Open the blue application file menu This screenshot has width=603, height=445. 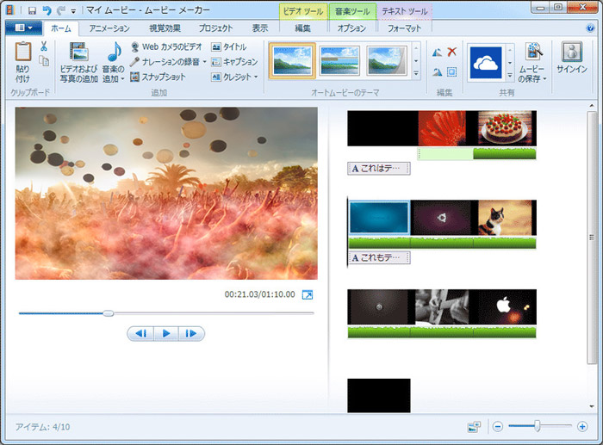coord(23,28)
